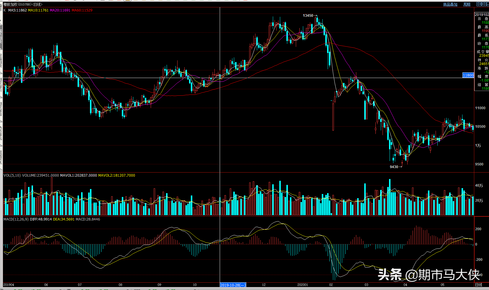The height and width of the screenshot is (290, 489).
Task: Click the 12 month axis label
Action: (264, 285)
